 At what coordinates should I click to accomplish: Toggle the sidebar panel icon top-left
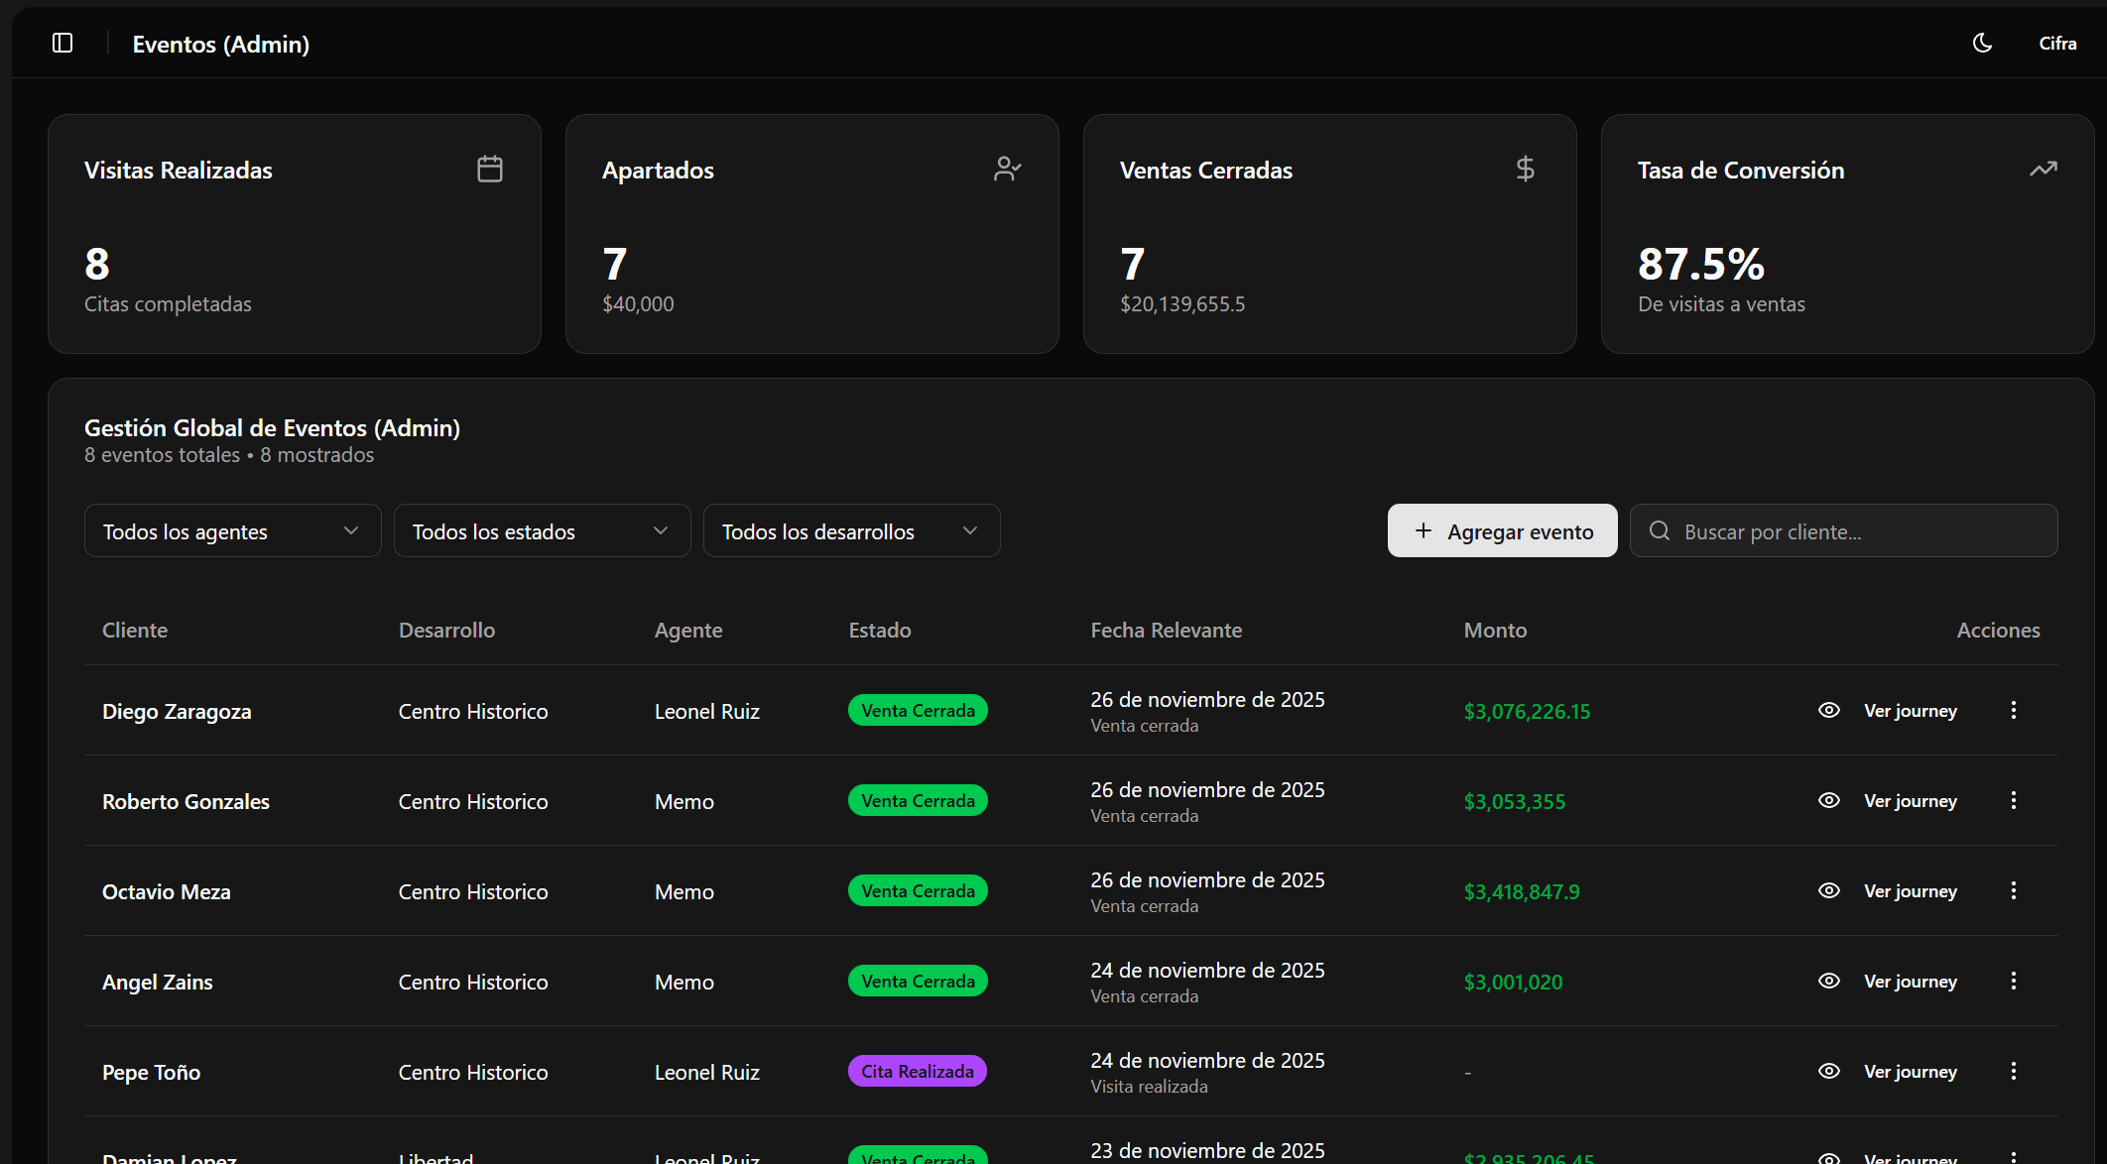(62, 43)
